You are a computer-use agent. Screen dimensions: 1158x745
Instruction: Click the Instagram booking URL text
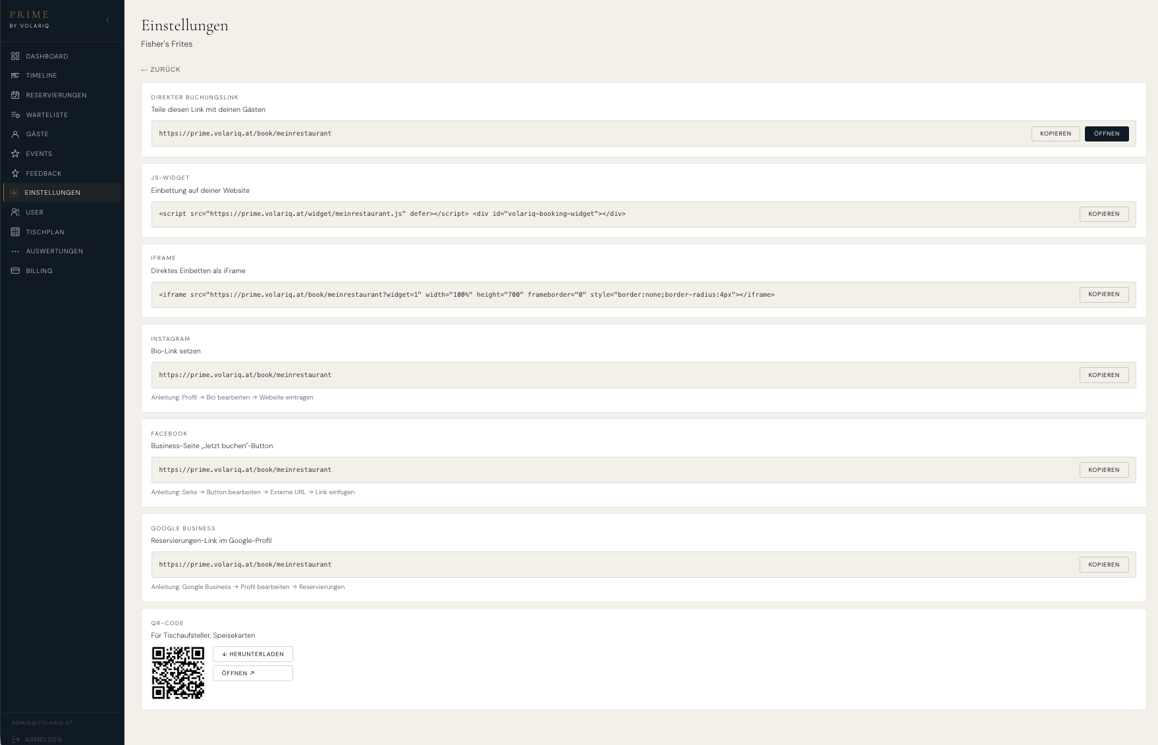245,375
